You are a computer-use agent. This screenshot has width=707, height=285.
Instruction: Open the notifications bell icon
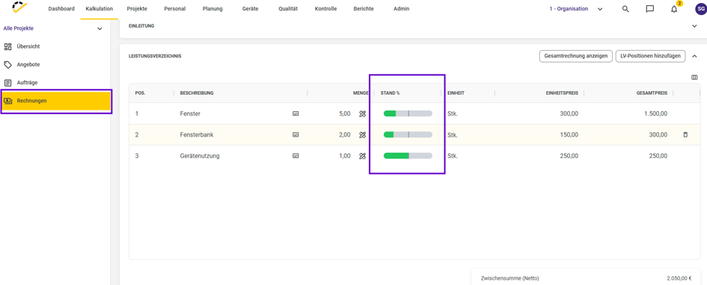click(x=674, y=9)
